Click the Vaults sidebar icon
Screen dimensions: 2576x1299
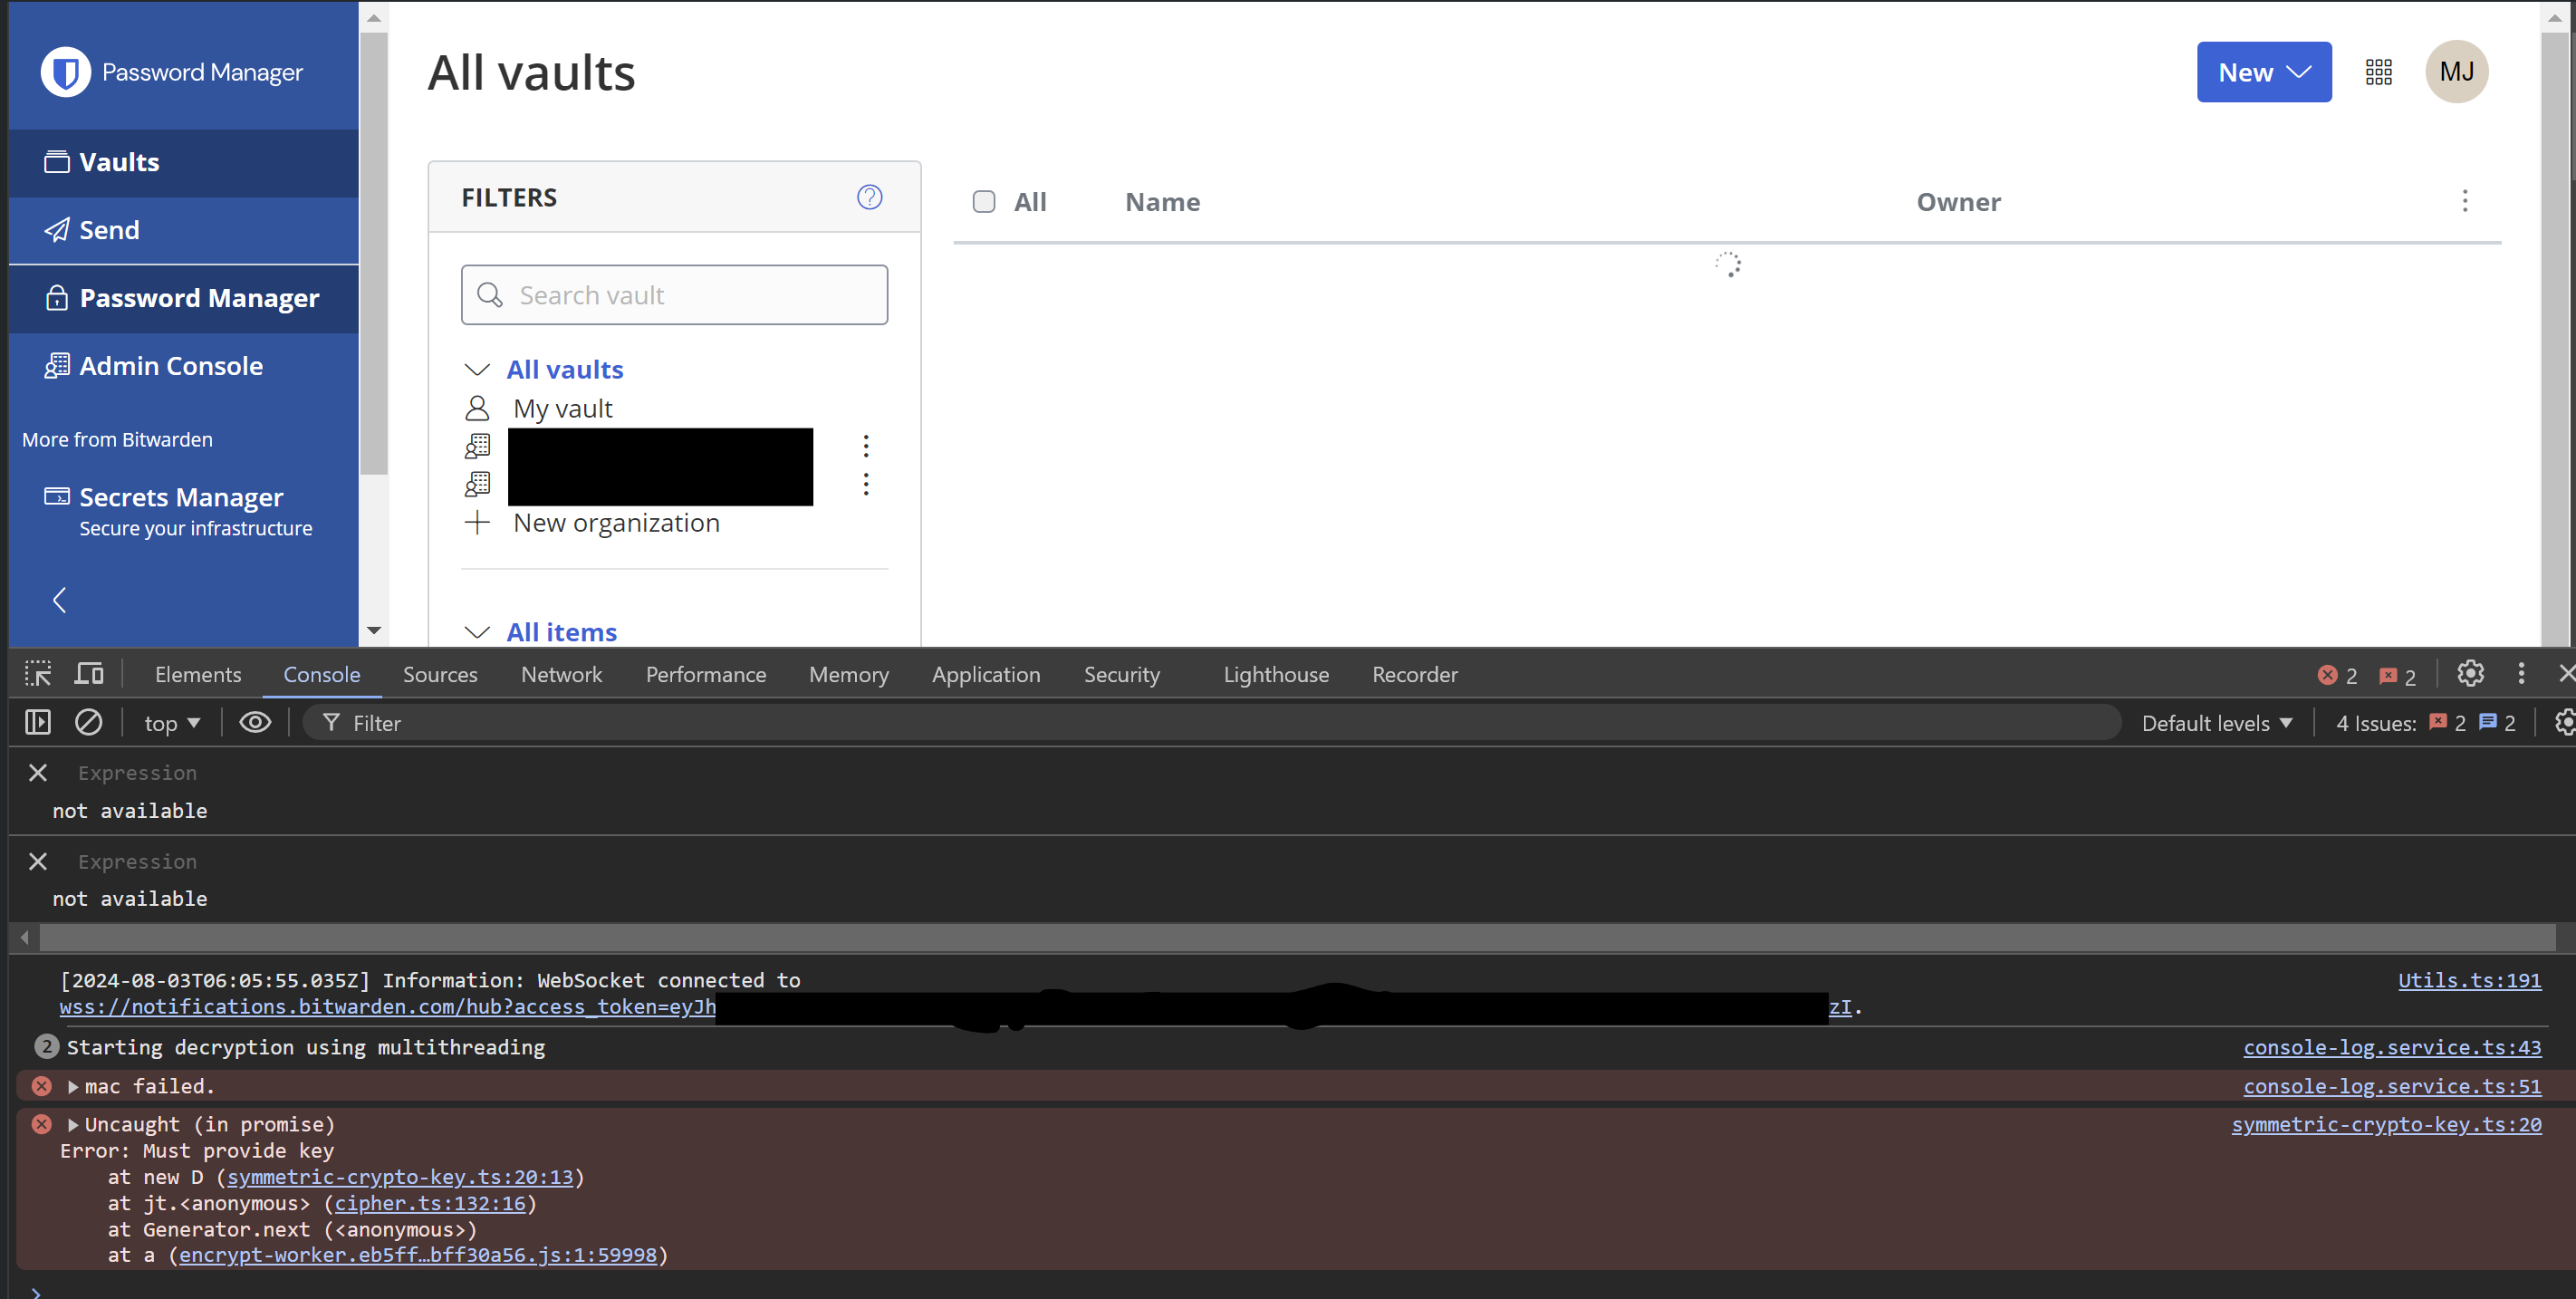click(56, 162)
